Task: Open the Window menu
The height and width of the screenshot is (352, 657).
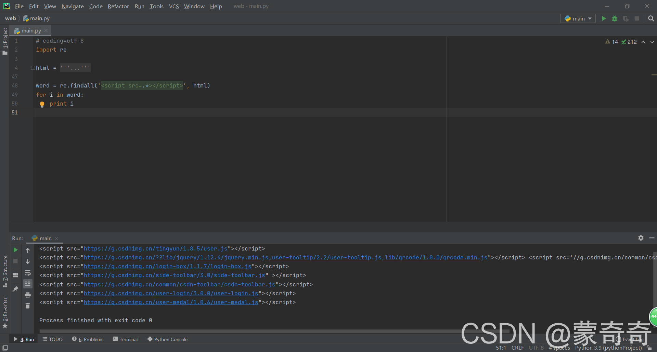Action: coord(194,6)
